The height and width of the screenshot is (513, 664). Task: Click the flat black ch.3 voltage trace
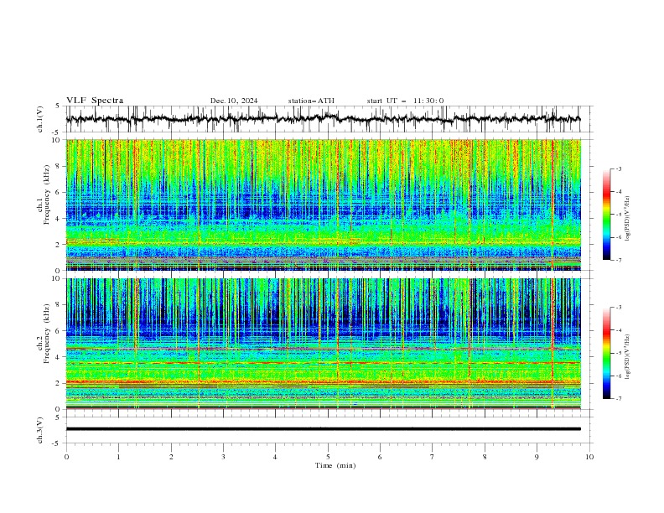323,429
